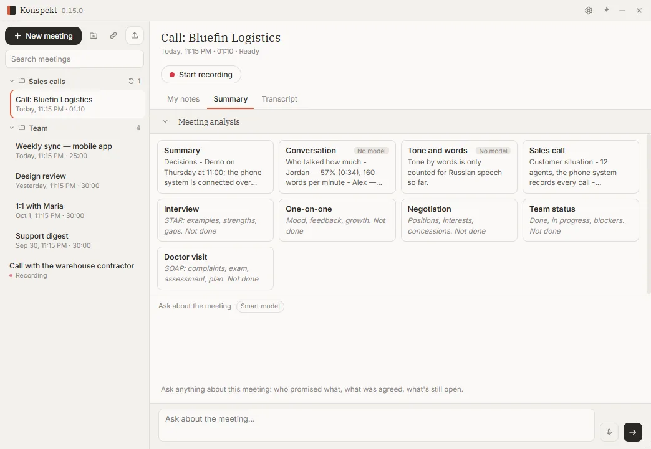Open the Transcript tab
The width and height of the screenshot is (651, 449).
279,98
